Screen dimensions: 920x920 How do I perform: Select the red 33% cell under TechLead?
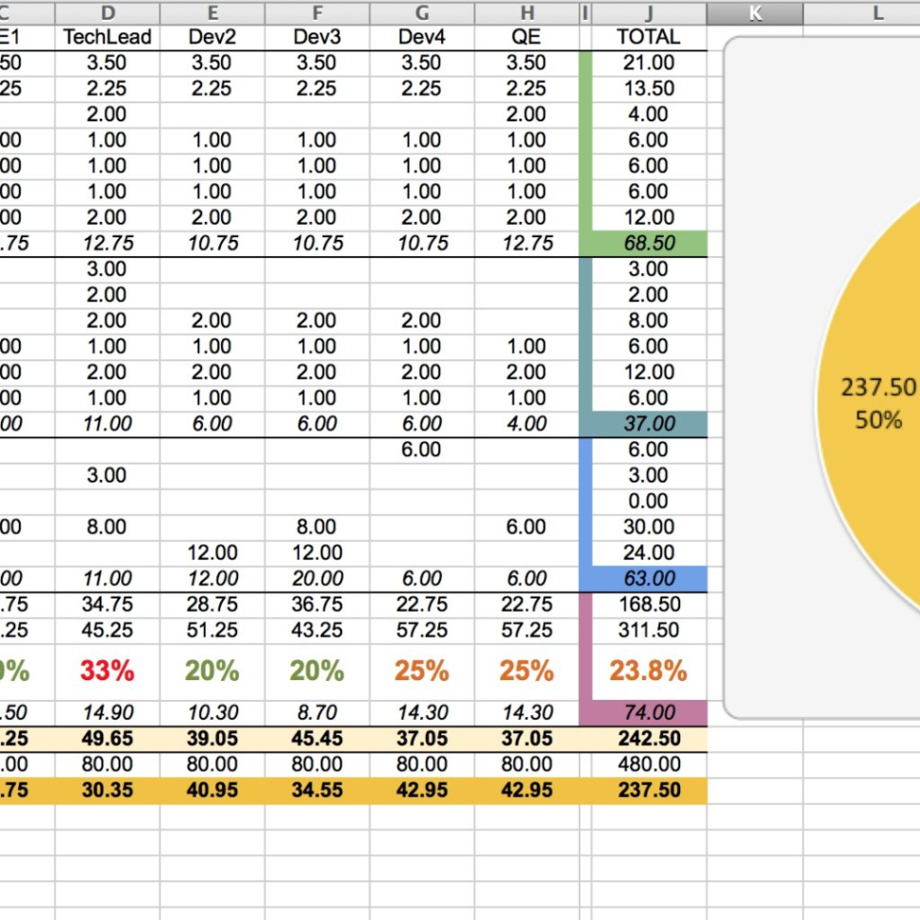(107, 672)
